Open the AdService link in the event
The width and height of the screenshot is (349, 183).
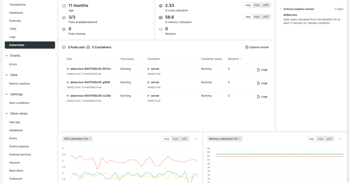coord(289,15)
